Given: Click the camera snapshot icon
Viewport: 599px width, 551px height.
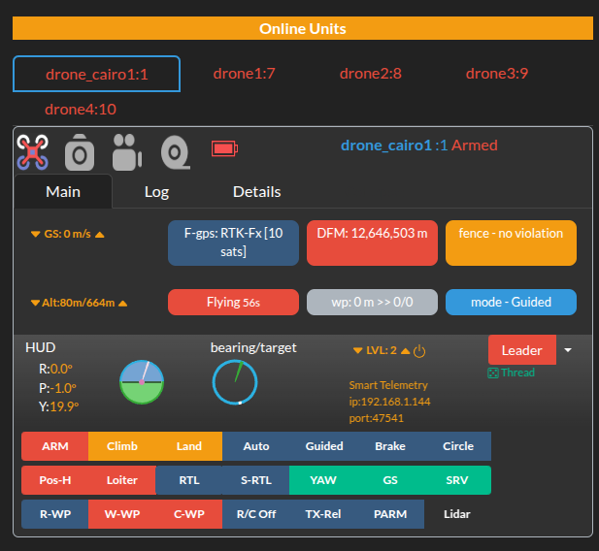Looking at the screenshot, I should pos(80,152).
